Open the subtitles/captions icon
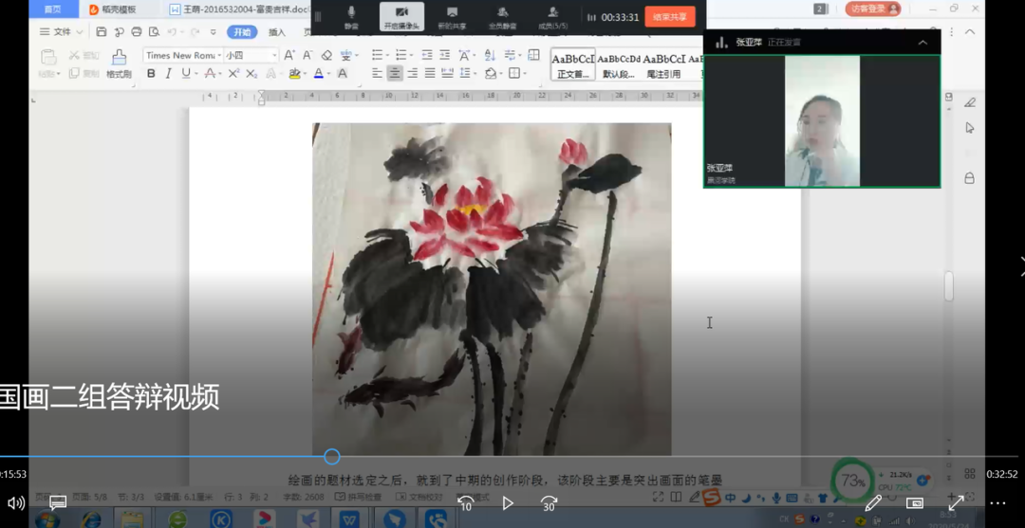This screenshot has width=1025, height=528. point(58,502)
